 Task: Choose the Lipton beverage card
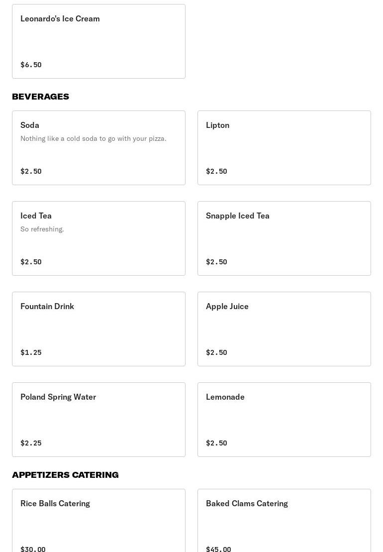coord(284,148)
